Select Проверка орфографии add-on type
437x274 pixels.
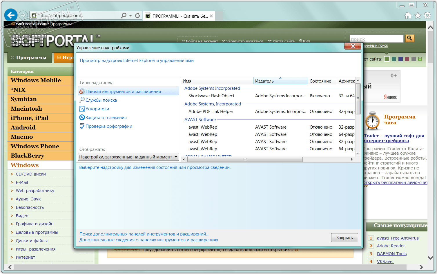coord(109,126)
